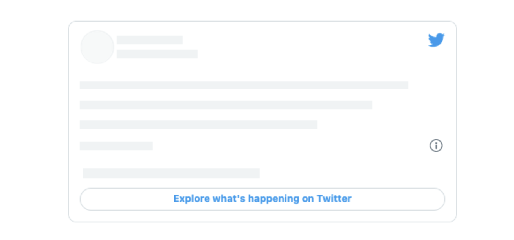Click the Twitter bird logo
The height and width of the screenshot is (240, 514).
click(436, 40)
